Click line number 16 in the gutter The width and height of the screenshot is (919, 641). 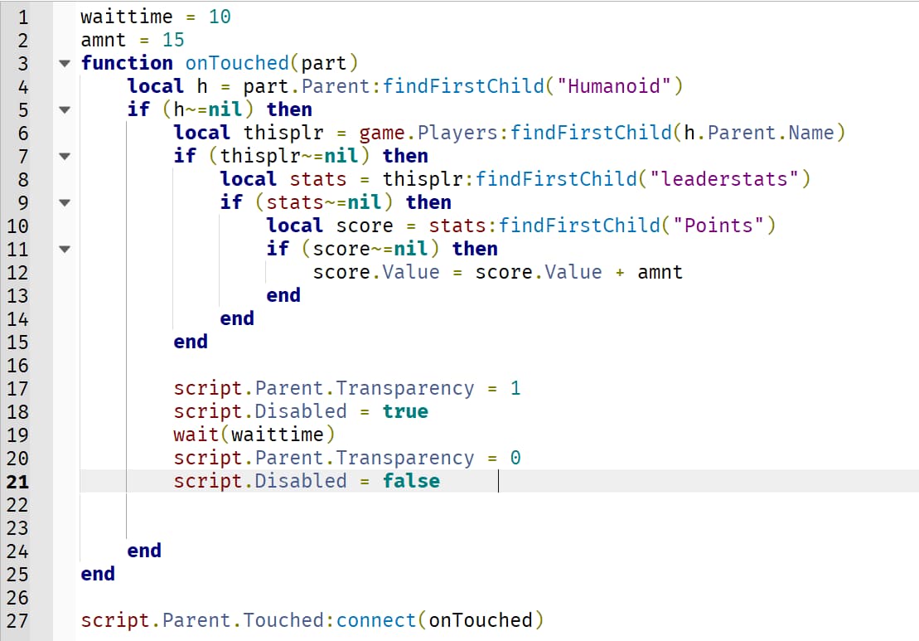[x=18, y=365]
